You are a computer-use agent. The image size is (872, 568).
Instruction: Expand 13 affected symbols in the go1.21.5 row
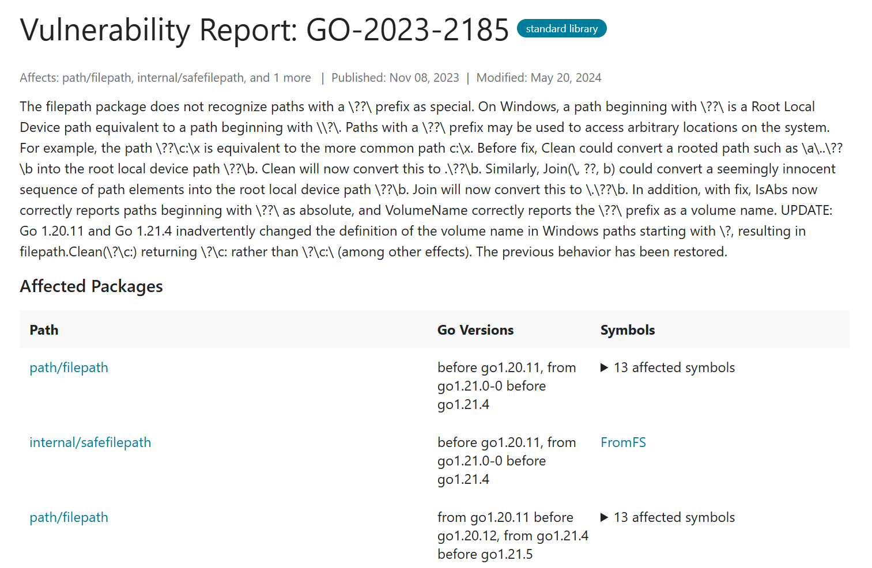(x=668, y=517)
